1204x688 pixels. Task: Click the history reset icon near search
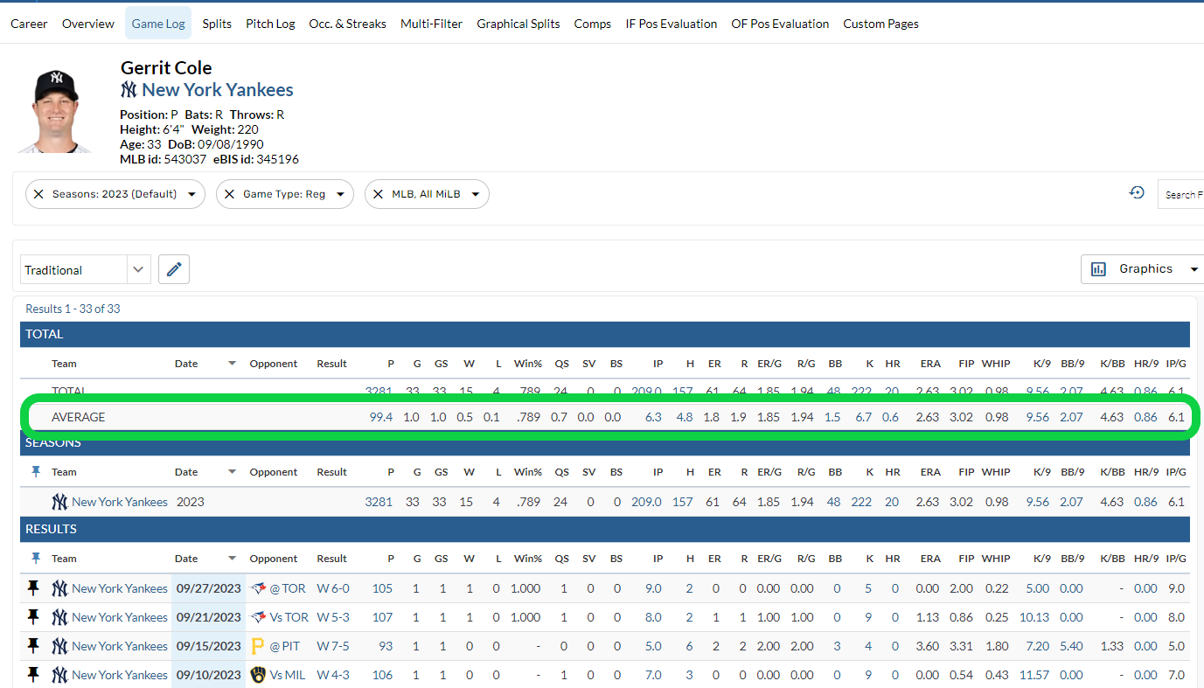pyautogui.click(x=1137, y=193)
